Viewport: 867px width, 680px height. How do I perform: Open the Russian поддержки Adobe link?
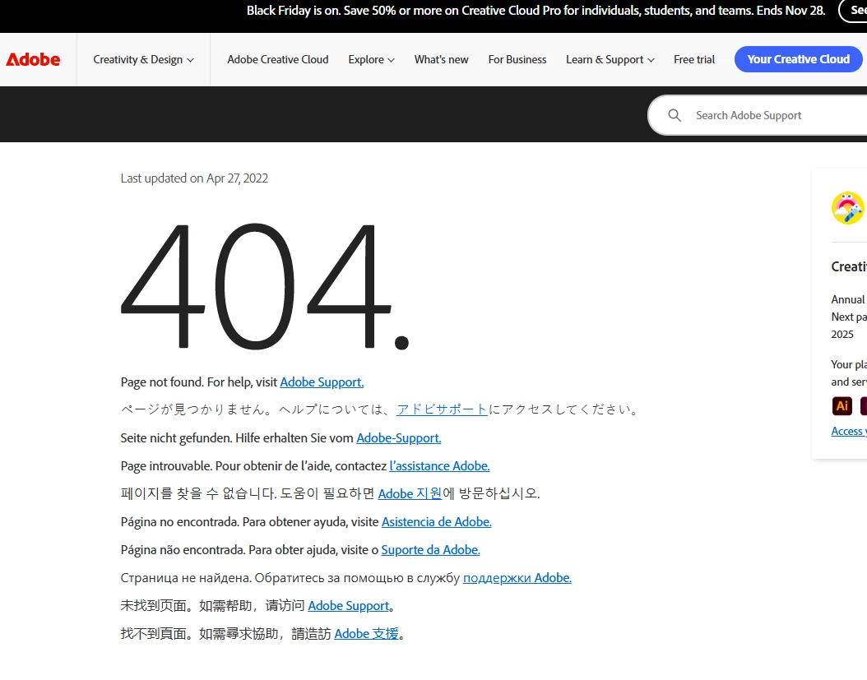coord(517,578)
